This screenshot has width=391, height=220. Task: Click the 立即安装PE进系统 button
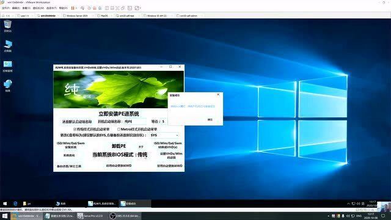pyautogui.click(x=119, y=114)
